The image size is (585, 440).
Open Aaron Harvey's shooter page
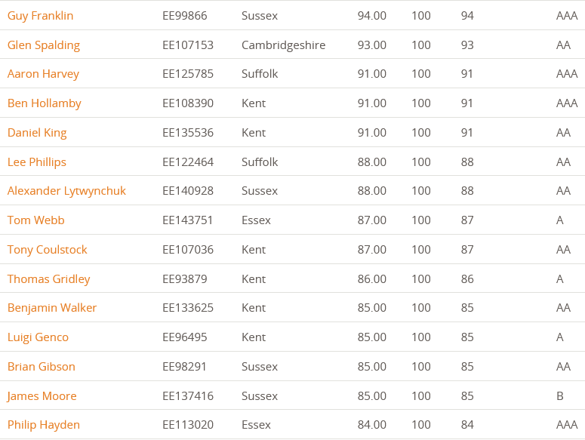(43, 74)
